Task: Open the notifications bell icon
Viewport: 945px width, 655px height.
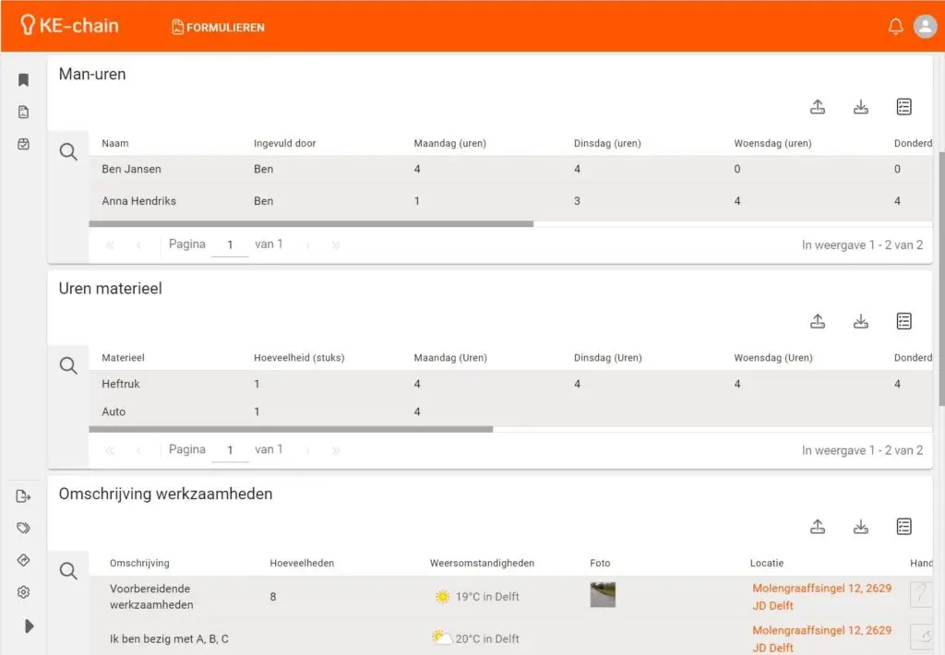Action: (x=895, y=27)
